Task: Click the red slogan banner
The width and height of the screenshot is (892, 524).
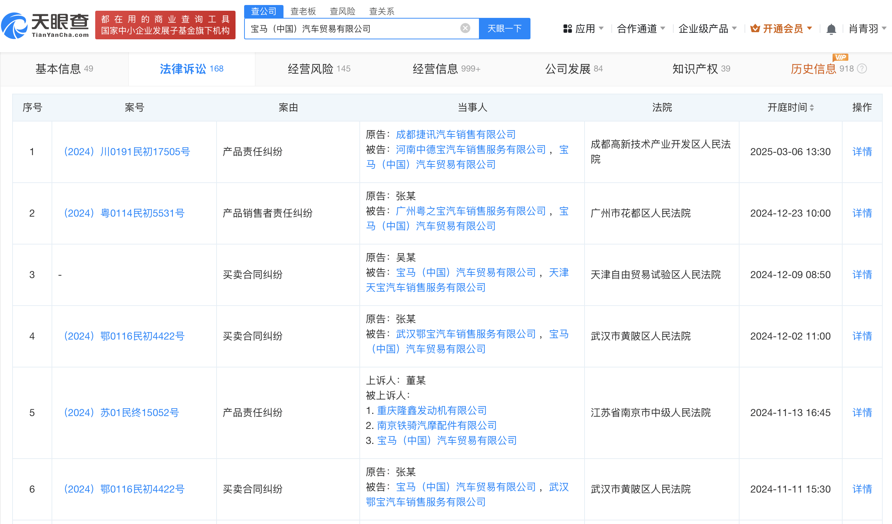Action: (x=165, y=25)
